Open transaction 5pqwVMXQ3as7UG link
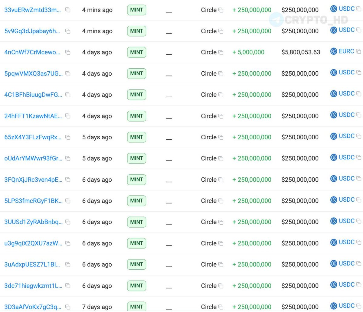363x312 pixels. 33,73
